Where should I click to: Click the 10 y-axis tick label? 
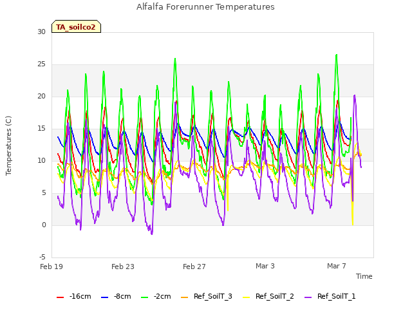[x=41, y=161]
